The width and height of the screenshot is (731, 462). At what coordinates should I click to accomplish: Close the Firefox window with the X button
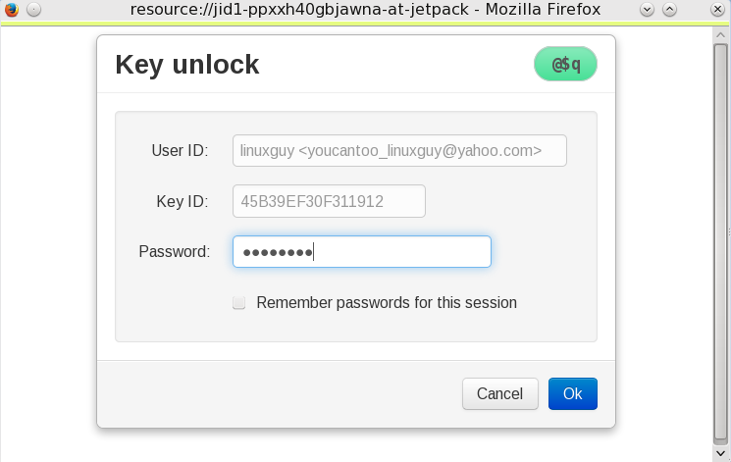pos(717,10)
